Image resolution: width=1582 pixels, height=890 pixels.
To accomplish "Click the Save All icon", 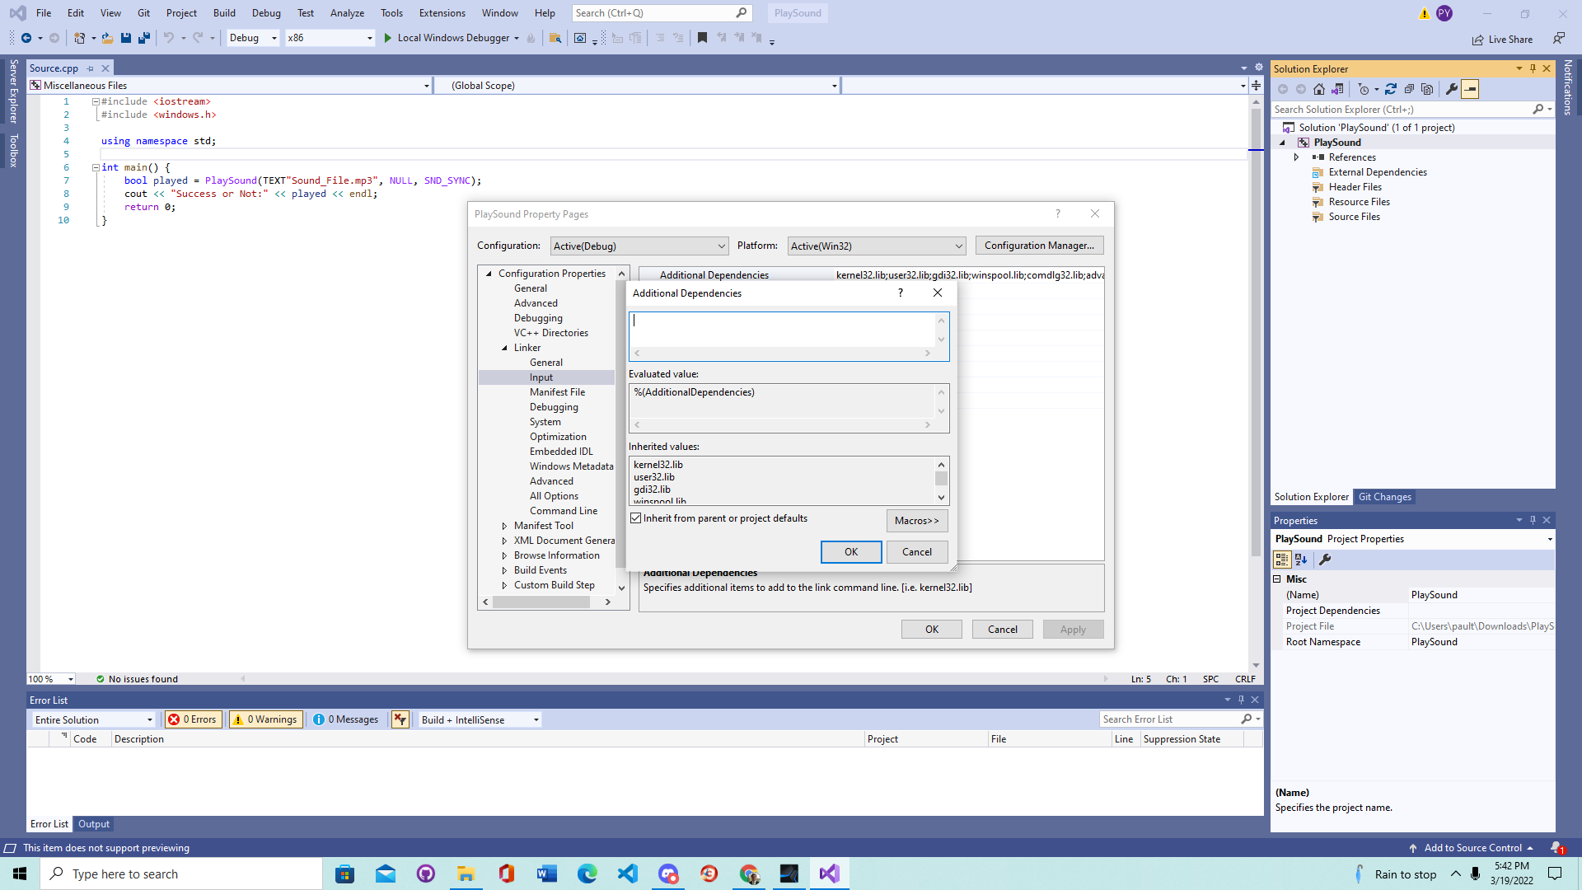I will (x=144, y=38).
